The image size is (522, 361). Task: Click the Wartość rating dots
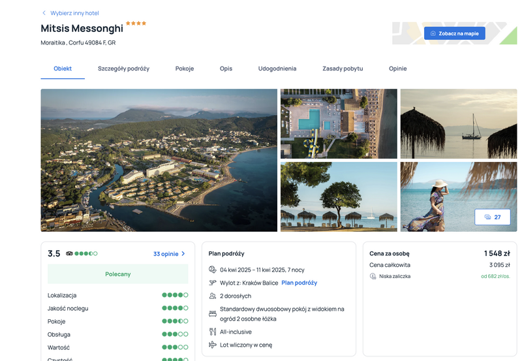[175, 347]
